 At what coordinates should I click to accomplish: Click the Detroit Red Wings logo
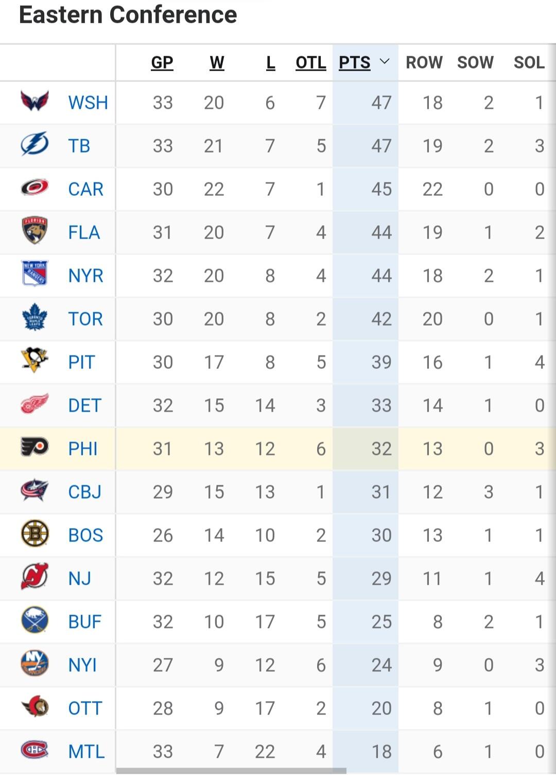pyautogui.click(x=34, y=404)
